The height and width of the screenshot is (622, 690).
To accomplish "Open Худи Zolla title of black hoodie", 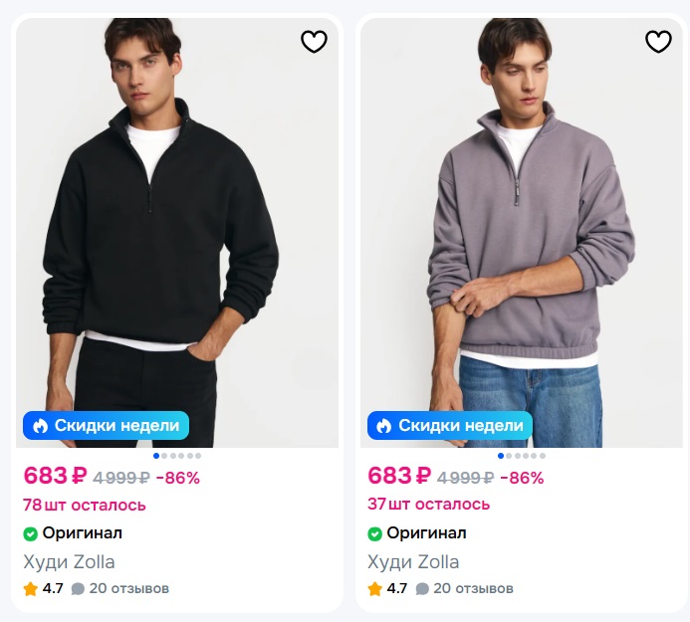I will pyautogui.click(x=69, y=562).
